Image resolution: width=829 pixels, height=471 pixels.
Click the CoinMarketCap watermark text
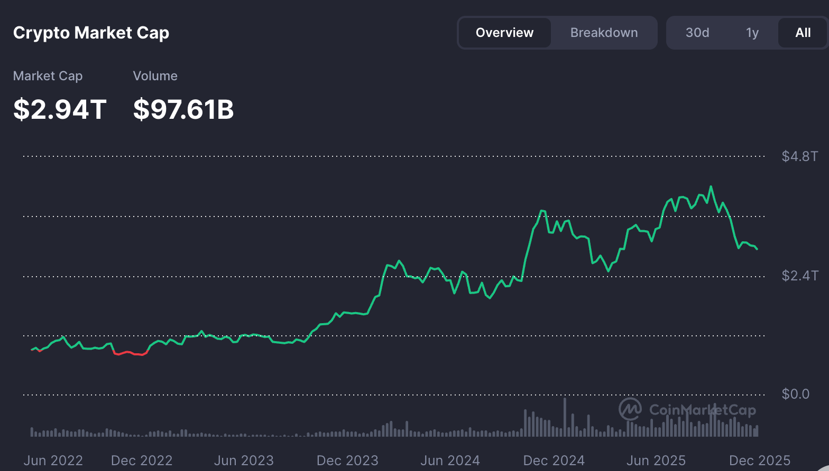[703, 410]
